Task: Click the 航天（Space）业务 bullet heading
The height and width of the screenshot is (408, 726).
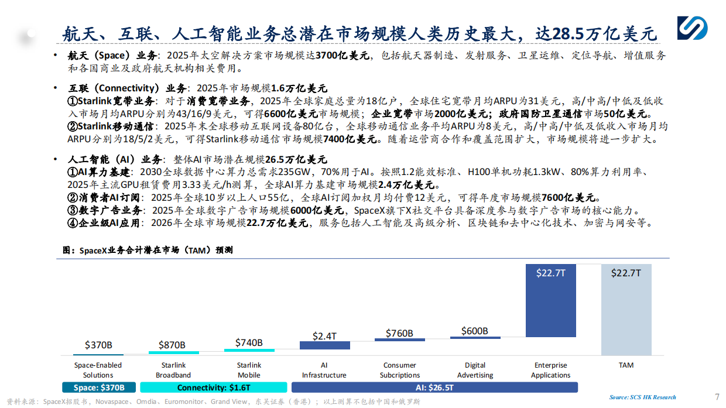Action: [113, 56]
